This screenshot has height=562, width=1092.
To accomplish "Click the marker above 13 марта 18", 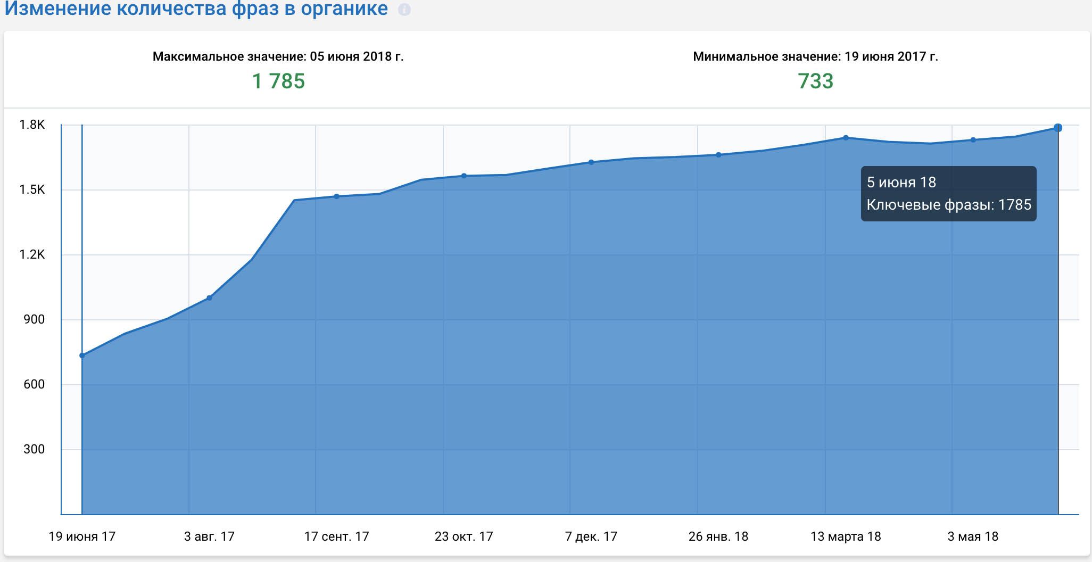I will (846, 138).
